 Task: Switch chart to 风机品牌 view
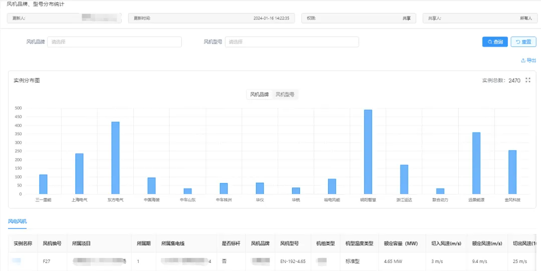pyautogui.click(x=259, y=94)
